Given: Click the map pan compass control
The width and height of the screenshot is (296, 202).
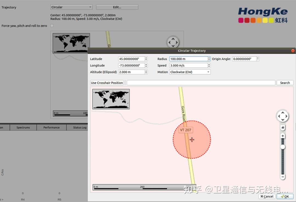Looking at the screenshot, I should coord(283,116).
